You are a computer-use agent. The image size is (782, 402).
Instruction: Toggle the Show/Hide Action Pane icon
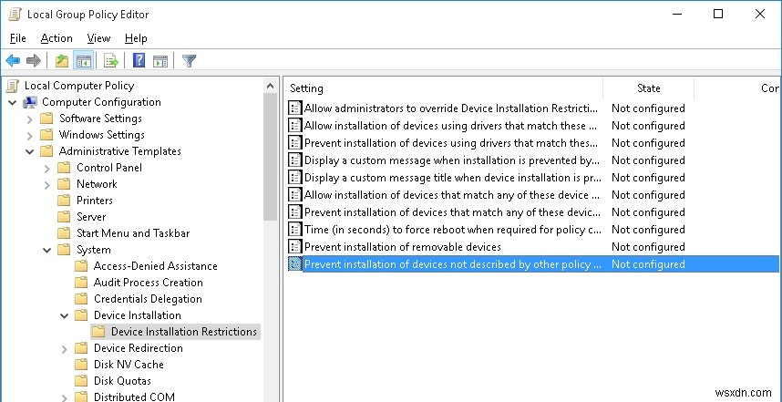coord(160,61)
